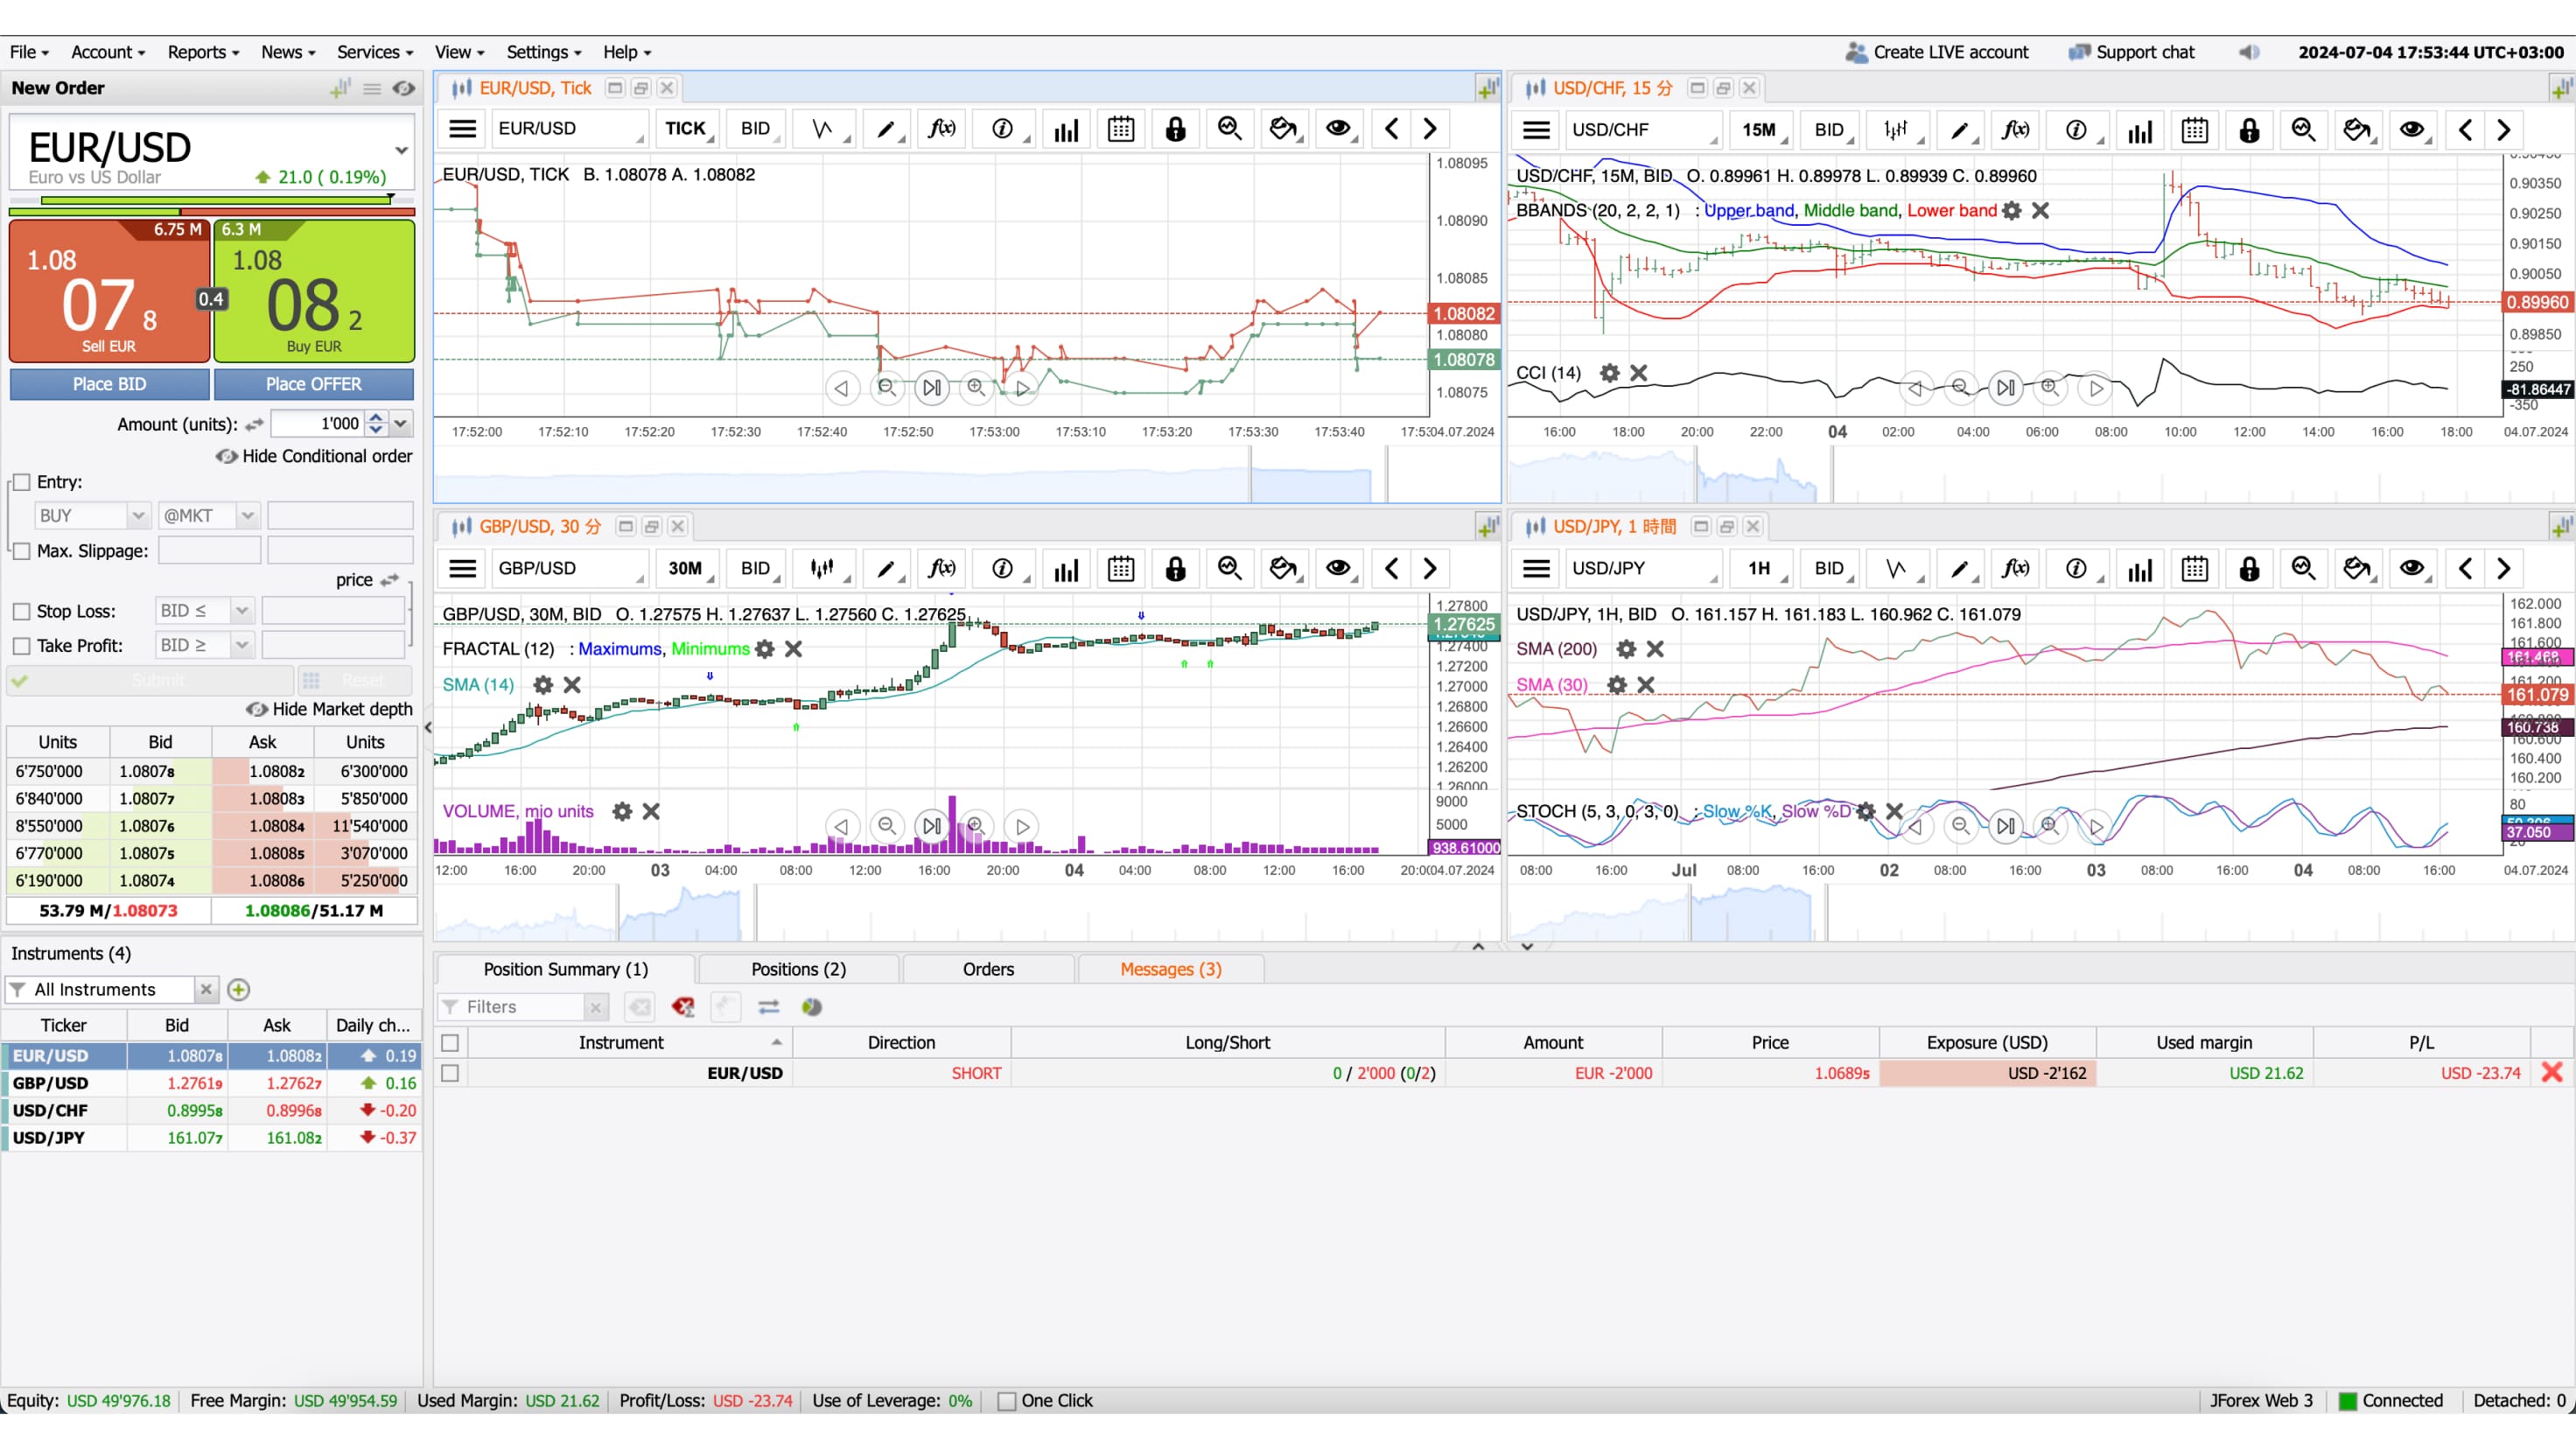Open the indicators f(x) tool in GBP/USD chart

(x=941, y=568)
